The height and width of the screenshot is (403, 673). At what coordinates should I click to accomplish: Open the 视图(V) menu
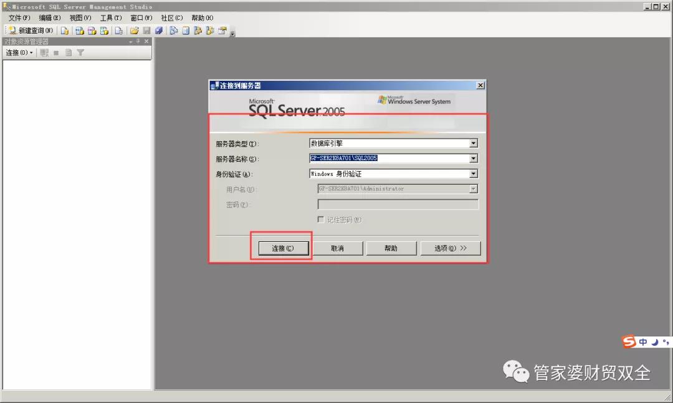click(x=80, y=17)
